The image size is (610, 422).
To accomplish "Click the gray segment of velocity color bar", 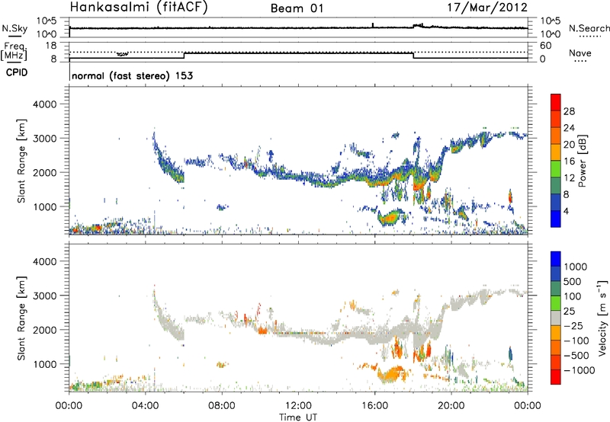I will [x=556, y=318].
